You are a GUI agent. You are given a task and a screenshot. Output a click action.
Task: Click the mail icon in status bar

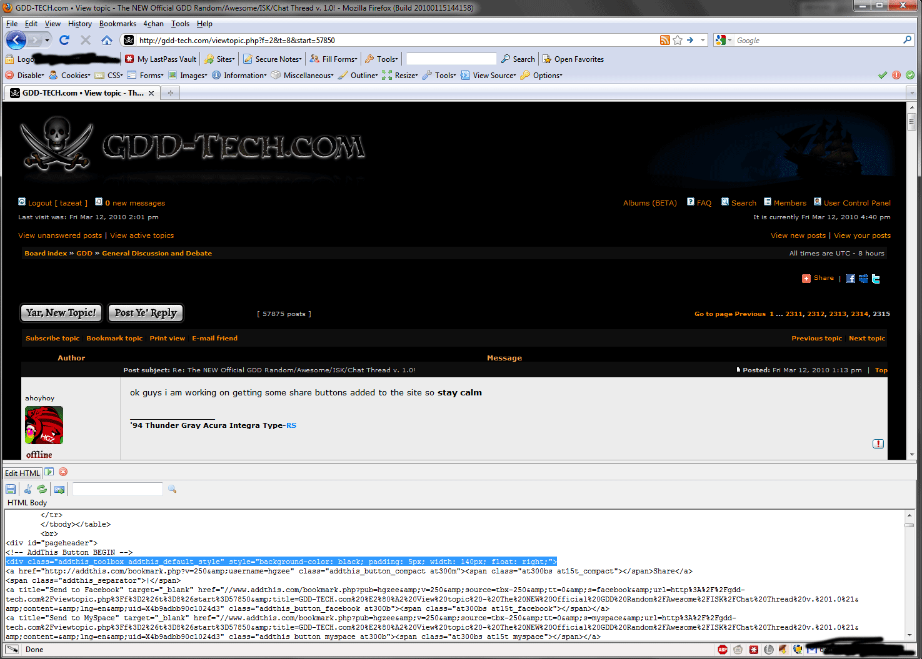click(x=811, y=650)
